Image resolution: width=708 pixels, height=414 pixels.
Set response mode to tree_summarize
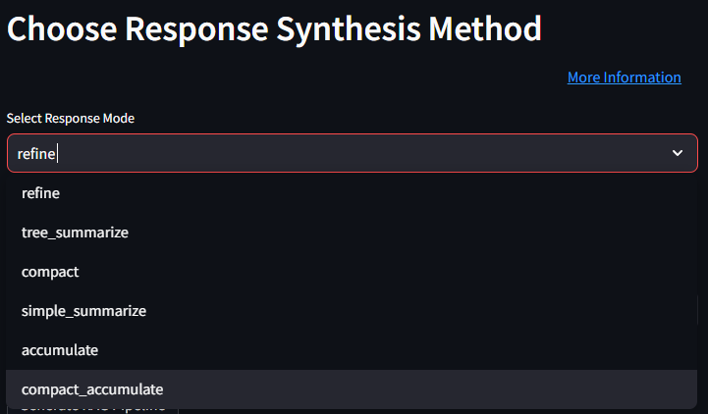75,233
